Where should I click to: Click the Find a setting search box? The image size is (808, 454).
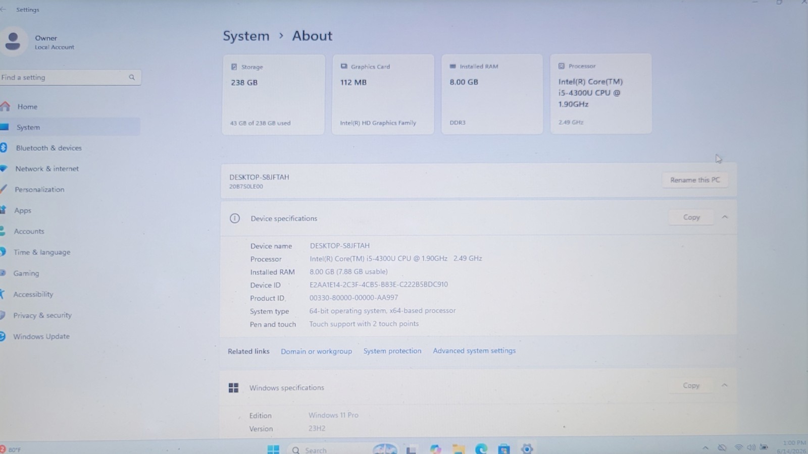(70, 77)
